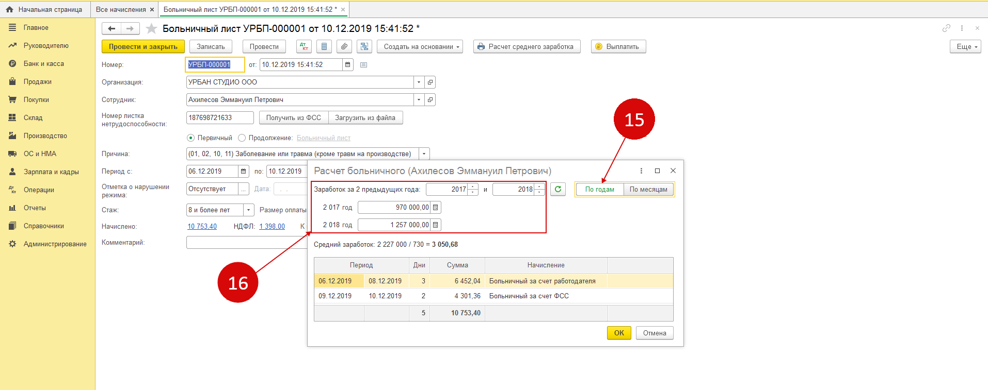Switch calculation to По месяцам
This screenshot has width=988, height=390.
click(x=648, y=190)
